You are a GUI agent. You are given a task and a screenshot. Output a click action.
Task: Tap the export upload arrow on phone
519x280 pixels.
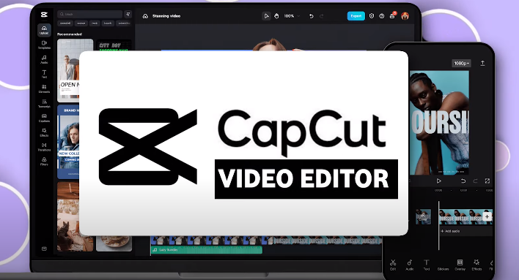pos(482,63)
